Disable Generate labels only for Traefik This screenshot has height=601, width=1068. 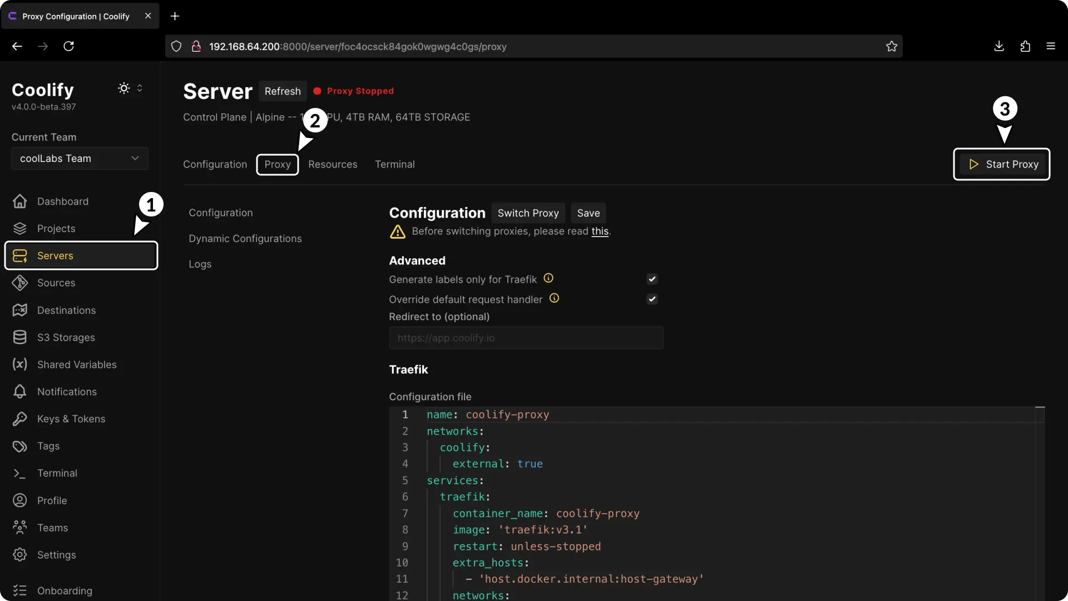pos(651,279)
